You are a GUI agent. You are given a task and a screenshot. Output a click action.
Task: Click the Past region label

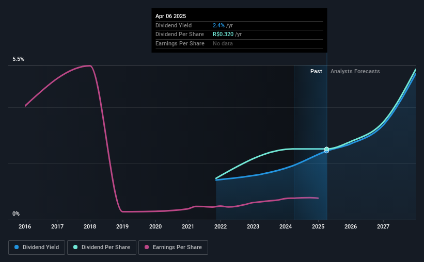(x=316, y=71)
